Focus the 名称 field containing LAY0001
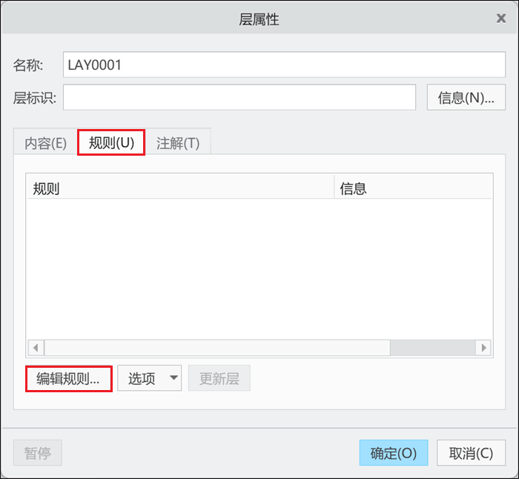The height and width of the screenshot is (479, 519). (x=284, y=65)
